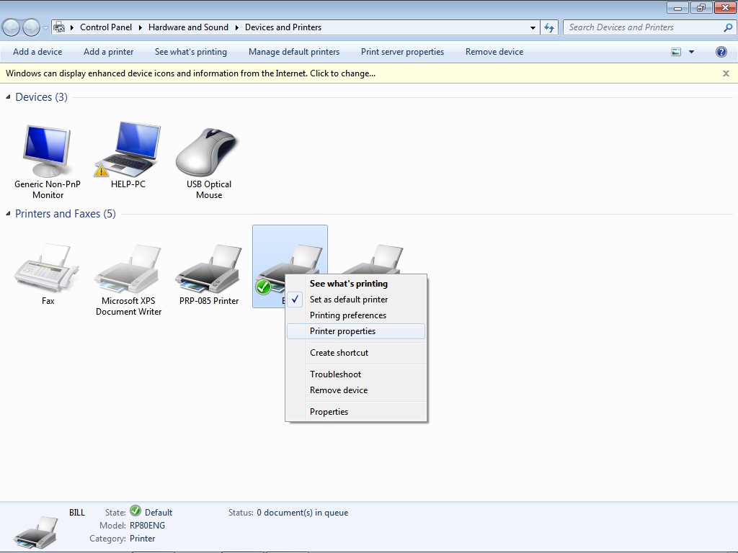Toggle Set as default printer option
The image size is (738, 553).
point(349,300)
